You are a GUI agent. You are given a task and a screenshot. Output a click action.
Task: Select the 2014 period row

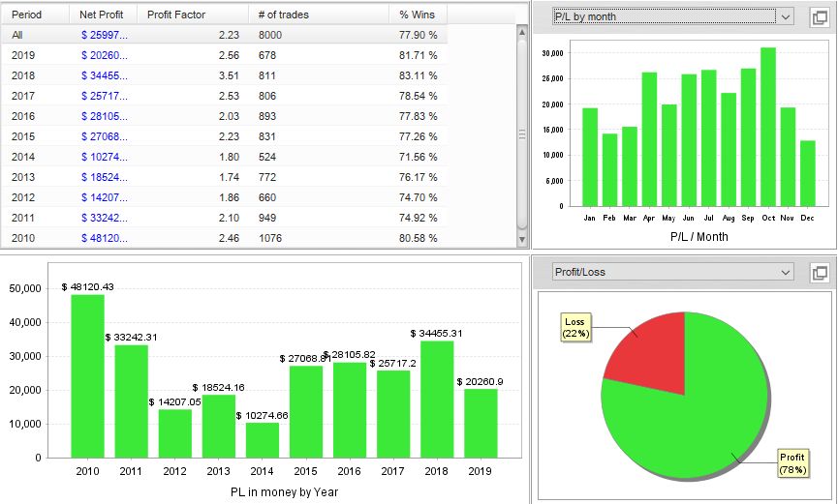pyautogui.click(x=224, y=157)
